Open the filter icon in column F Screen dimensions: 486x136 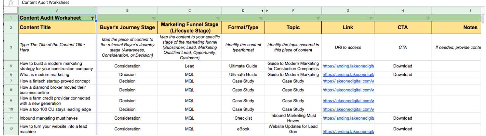point(318,18)
